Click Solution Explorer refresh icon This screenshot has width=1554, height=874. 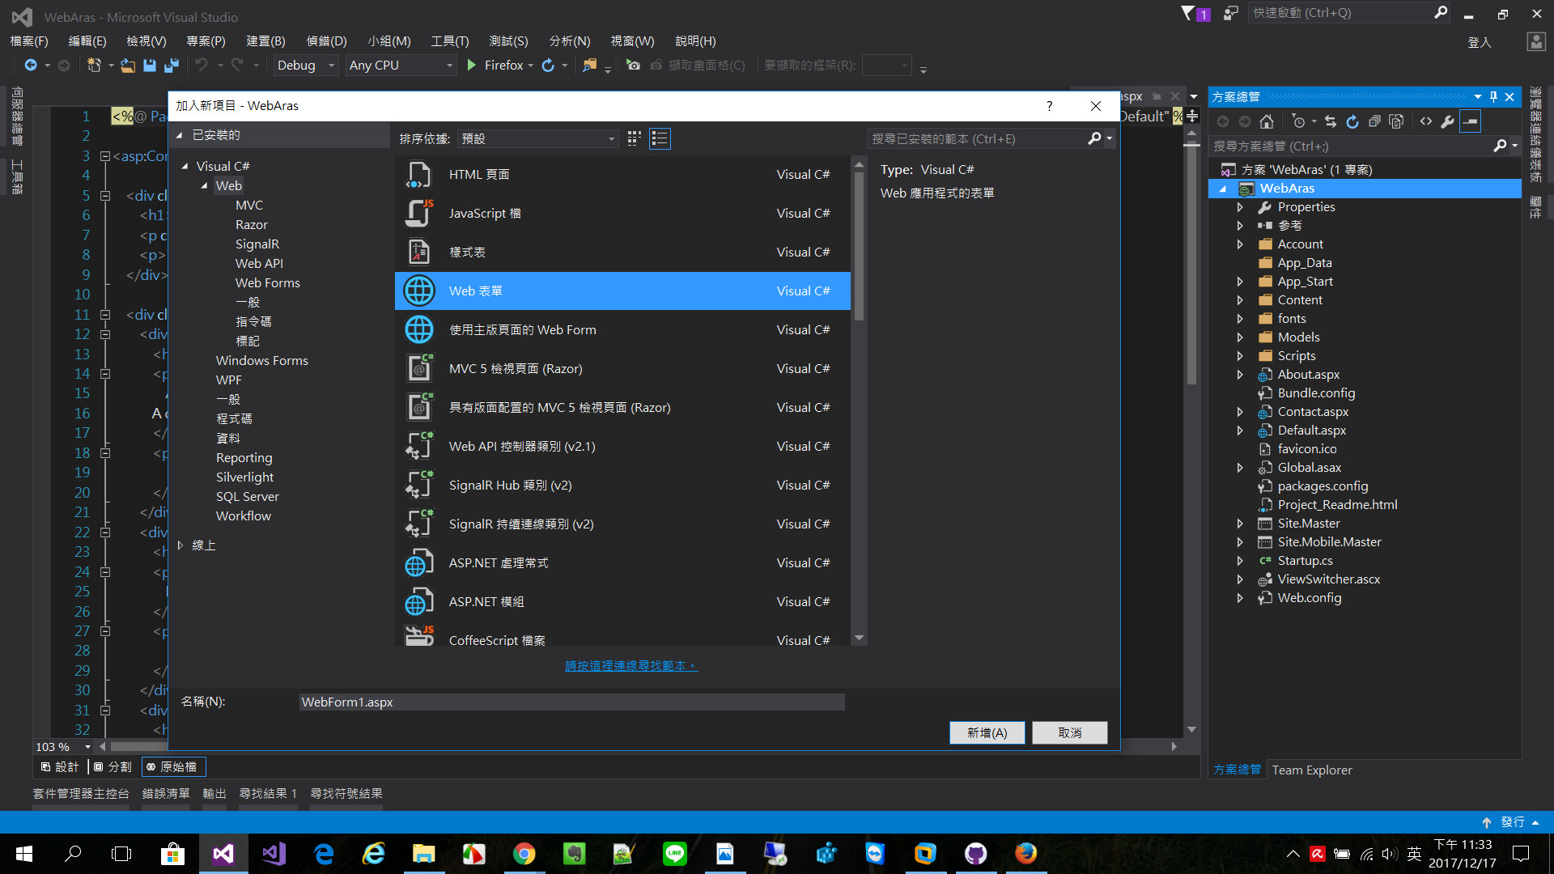pyautogui.click(x=1352, y=121)
